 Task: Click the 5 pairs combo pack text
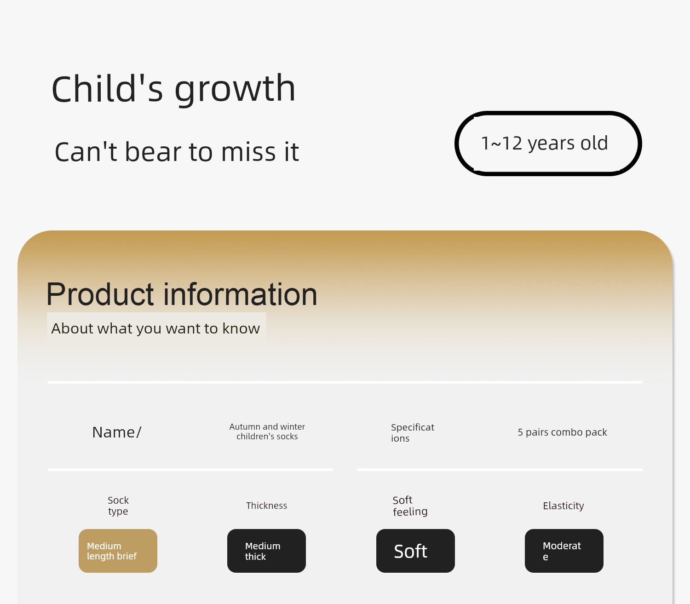[x=562, y=432]
